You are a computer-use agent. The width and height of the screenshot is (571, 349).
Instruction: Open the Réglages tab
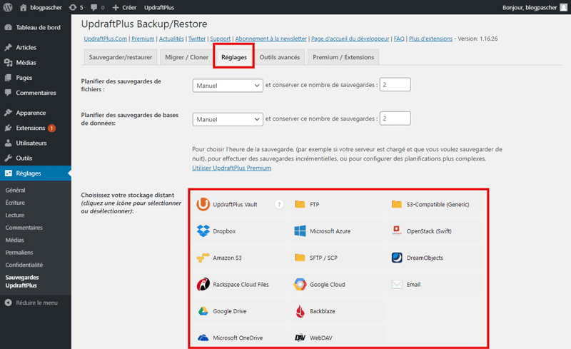(x=234, y=57)
